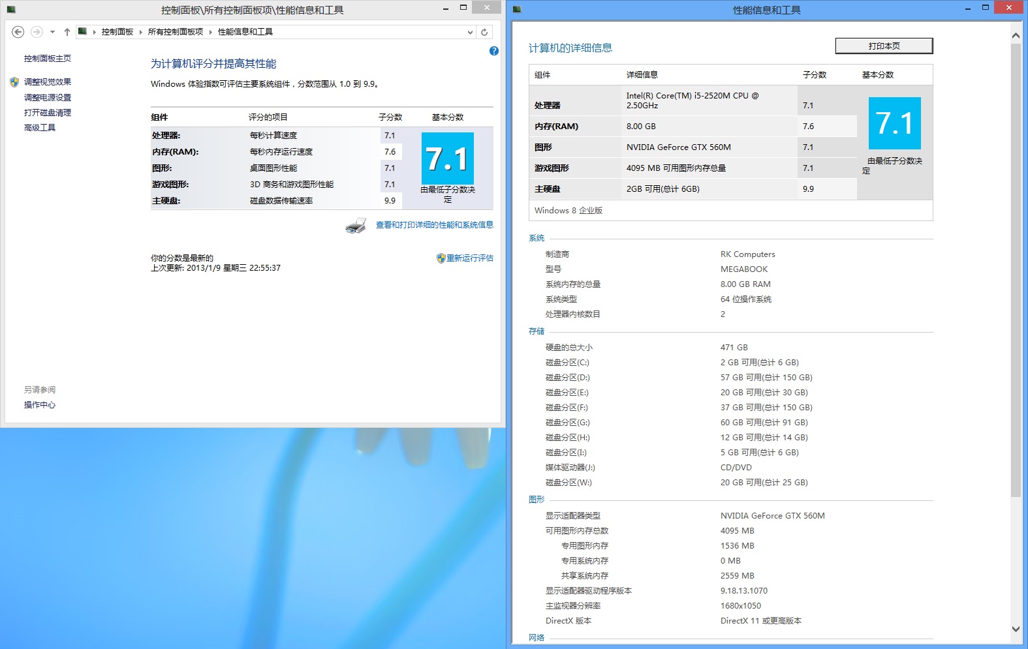Click the back arrow in Control Panel window

tap(18, 32)
